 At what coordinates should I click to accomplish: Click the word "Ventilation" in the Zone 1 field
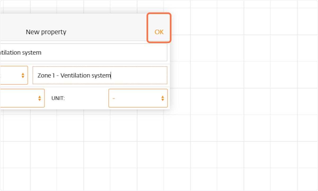coord(75,75)
